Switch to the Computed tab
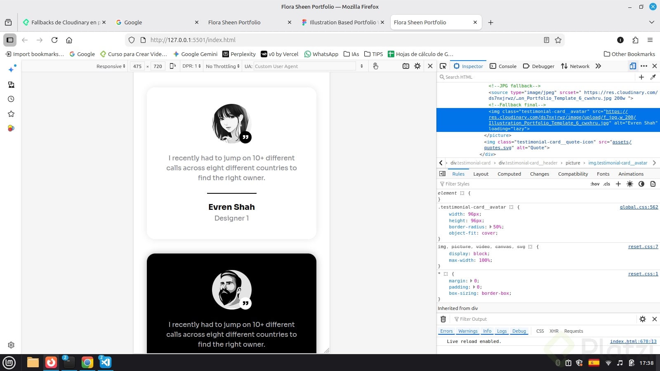Viewport: 660px width, 371px height. tap(509, 174)
